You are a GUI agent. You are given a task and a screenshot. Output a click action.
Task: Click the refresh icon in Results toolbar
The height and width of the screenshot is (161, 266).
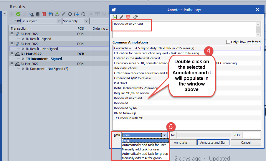[x=70, y=14]
